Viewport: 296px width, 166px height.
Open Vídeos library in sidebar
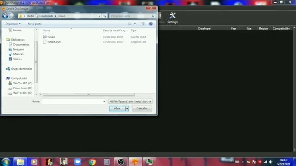[x=18, y=59]
